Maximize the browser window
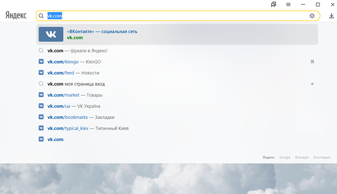The image size is (337, 194). click(318, 4)
